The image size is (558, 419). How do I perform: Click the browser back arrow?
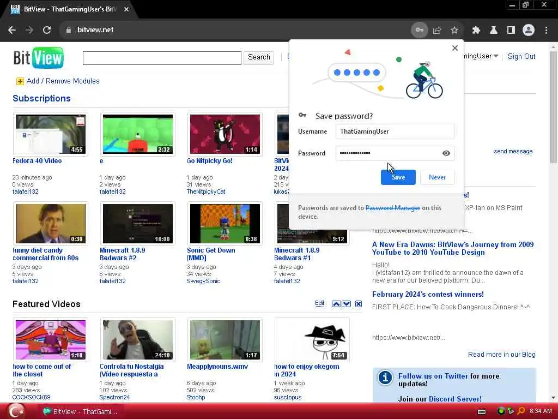click(12, 30)
